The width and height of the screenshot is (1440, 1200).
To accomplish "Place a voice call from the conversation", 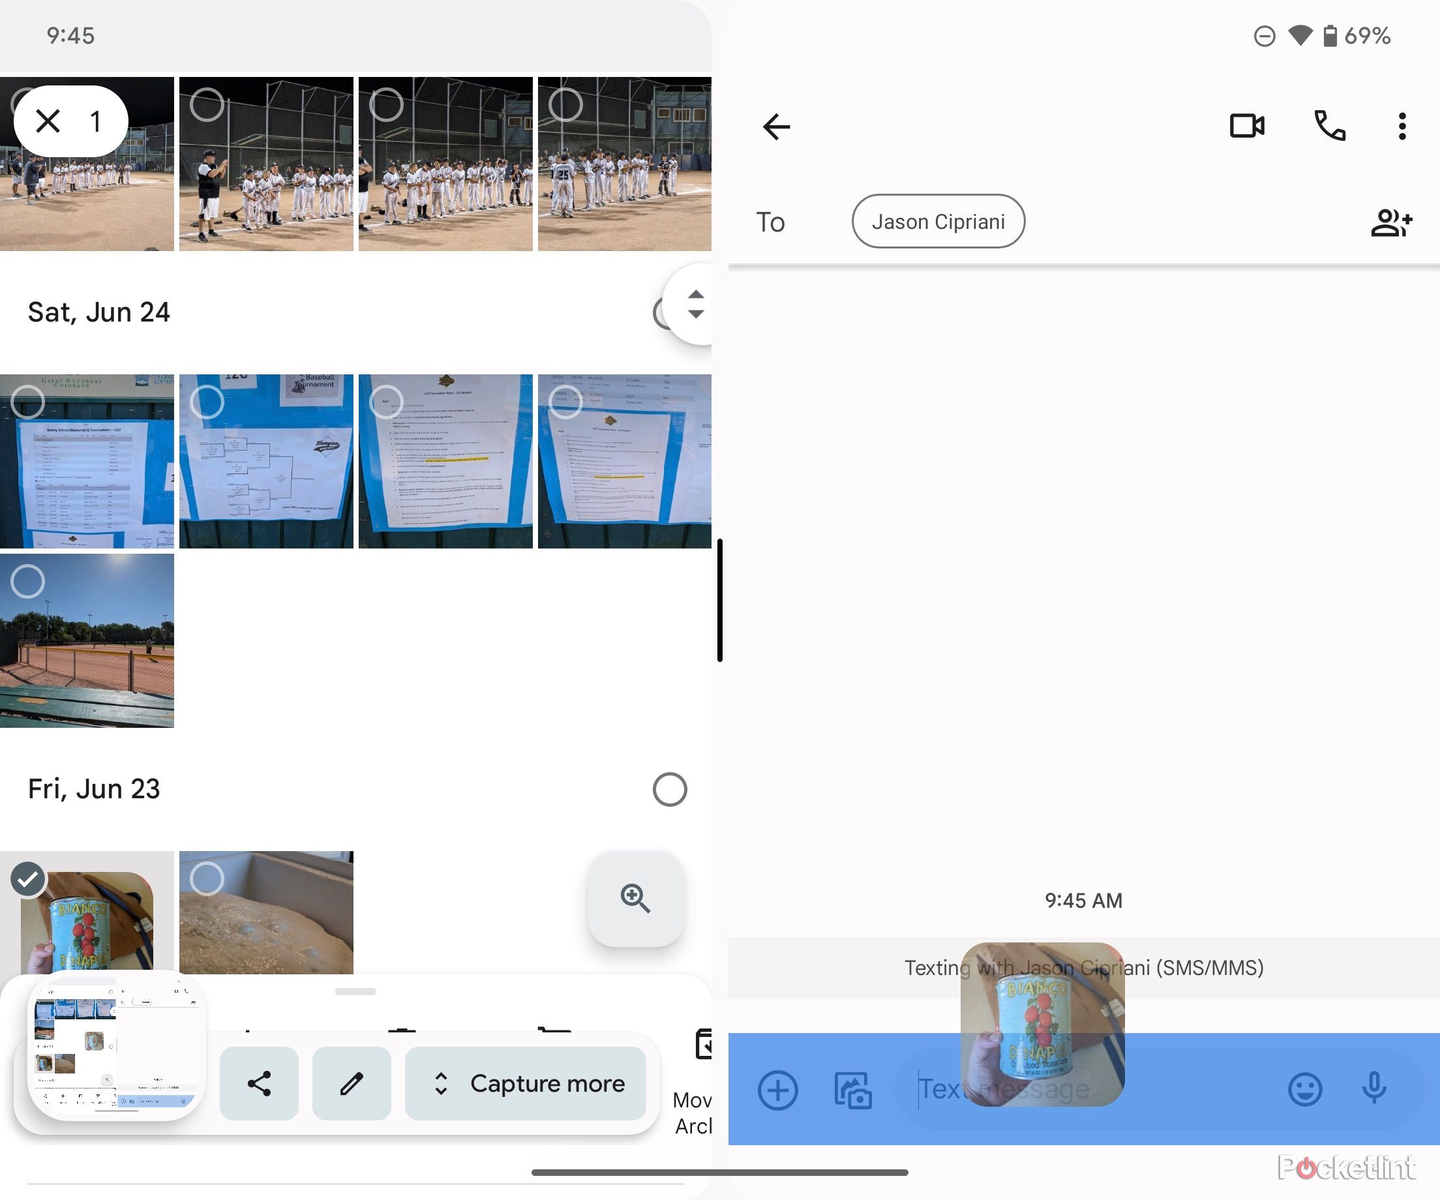I will 1328,125.
